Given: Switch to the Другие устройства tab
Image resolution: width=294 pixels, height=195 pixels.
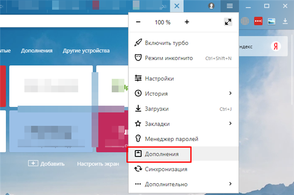Looking at the screenshot, I should coord(86,51).
